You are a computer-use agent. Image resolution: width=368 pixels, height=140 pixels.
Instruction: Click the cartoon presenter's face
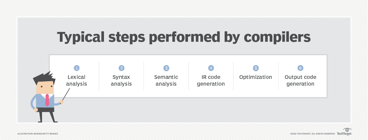click(x=45, y=88)
